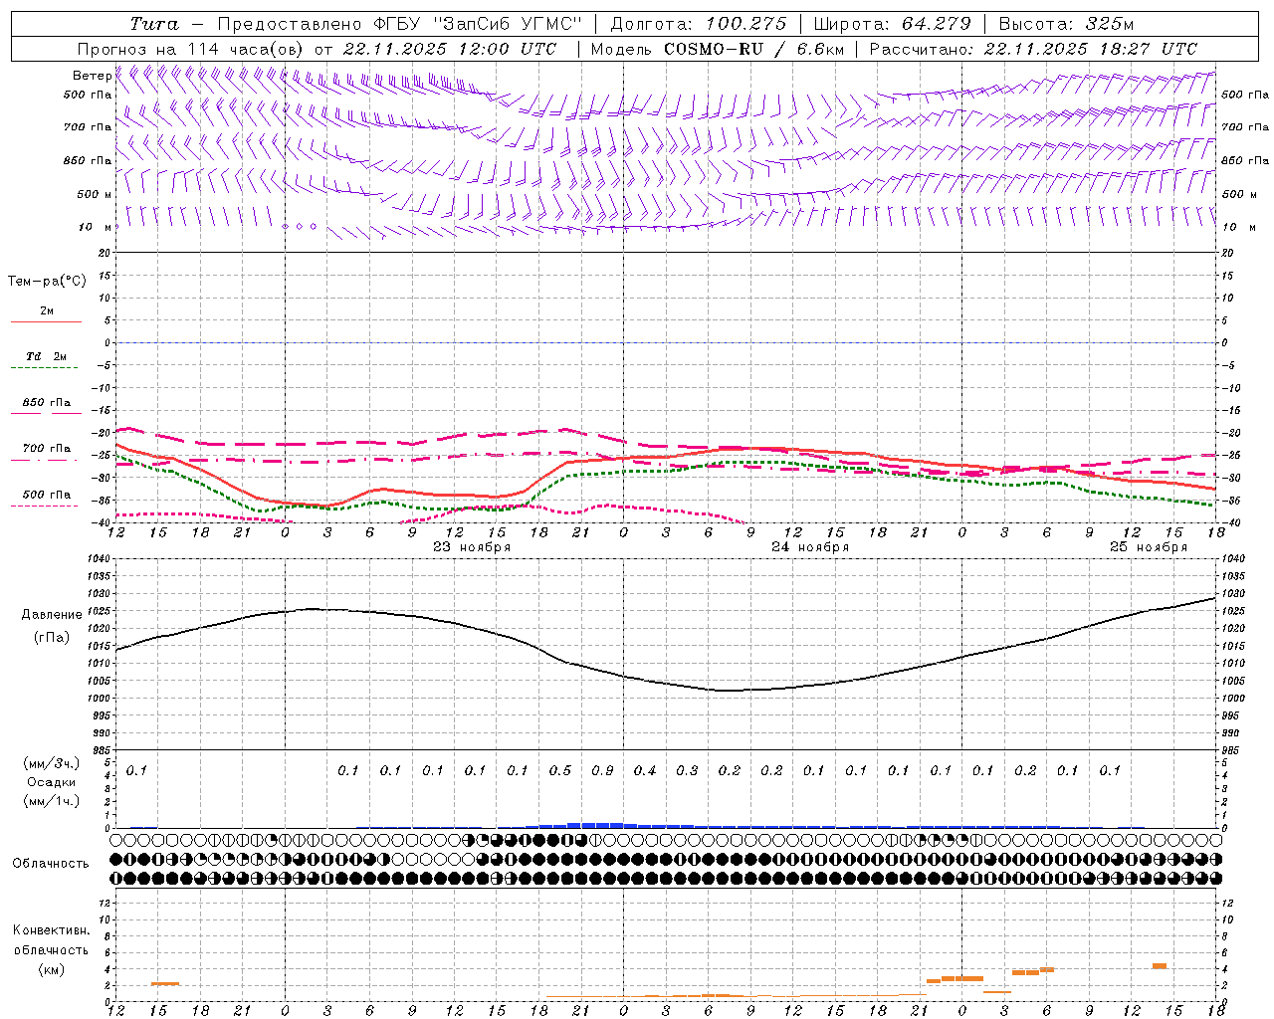Select the peak "0.9" precipitation value
The image size is (1274, 1019).
coord(602,771)
